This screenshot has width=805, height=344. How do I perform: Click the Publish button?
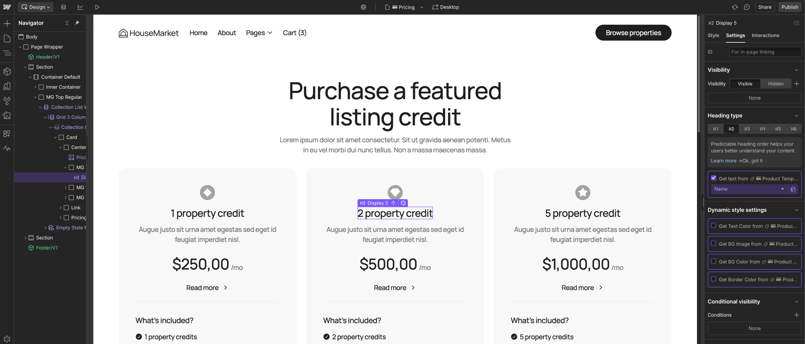click(790, 7)
